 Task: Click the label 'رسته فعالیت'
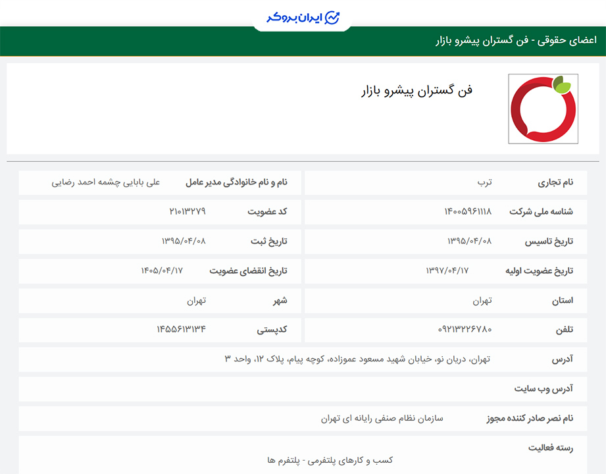click(551, 448)
